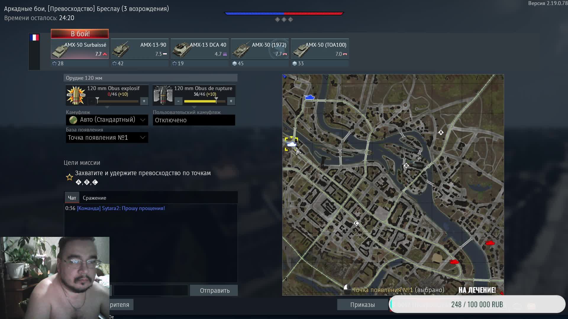
Task: Decrease Obus de rupture count with minus
Action: click(x=178, y=101)
